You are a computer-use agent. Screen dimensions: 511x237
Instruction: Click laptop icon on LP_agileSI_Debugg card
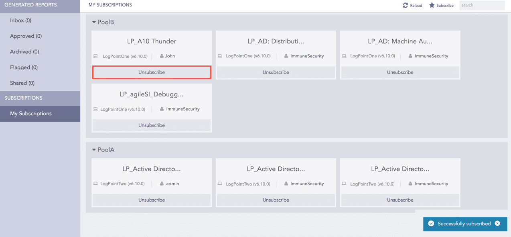(x=95, y=109)
